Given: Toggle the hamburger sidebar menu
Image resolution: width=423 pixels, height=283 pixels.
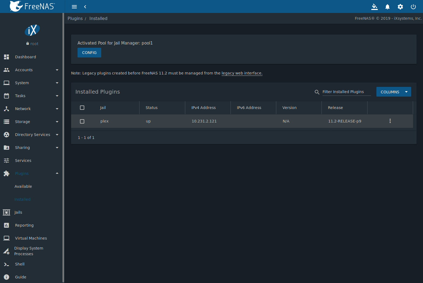Looking at the screenshot, I should (x=74, y=7).
